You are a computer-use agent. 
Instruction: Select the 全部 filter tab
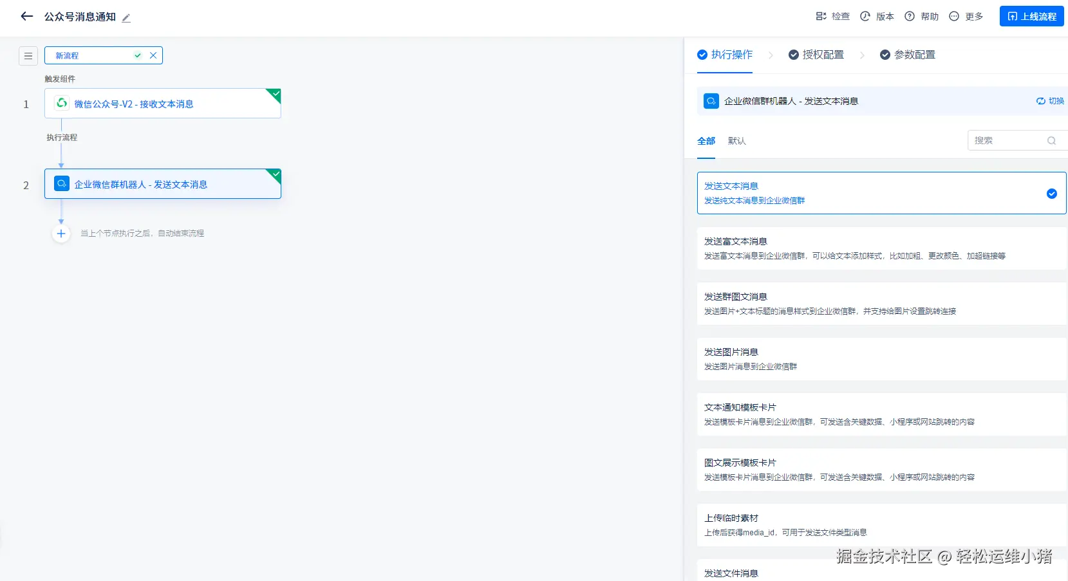click(706, 141)
